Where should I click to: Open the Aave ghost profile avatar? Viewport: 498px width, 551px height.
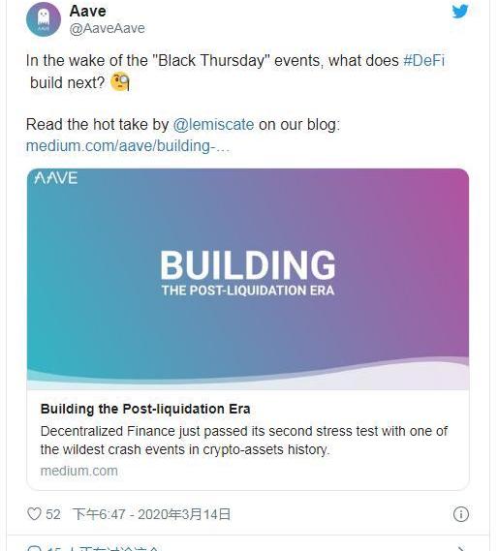[44, 19]
